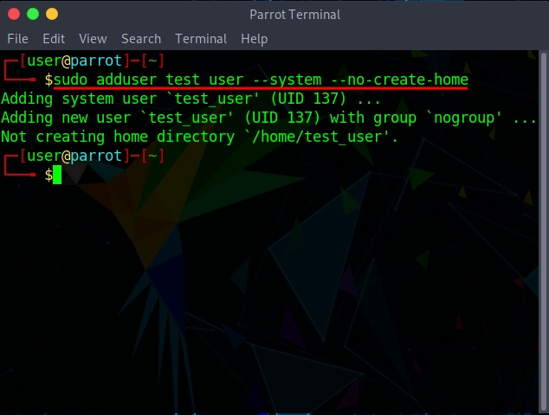Click the red close window button
The height and width of the screenshot is (415, 549).
(14, 14)
